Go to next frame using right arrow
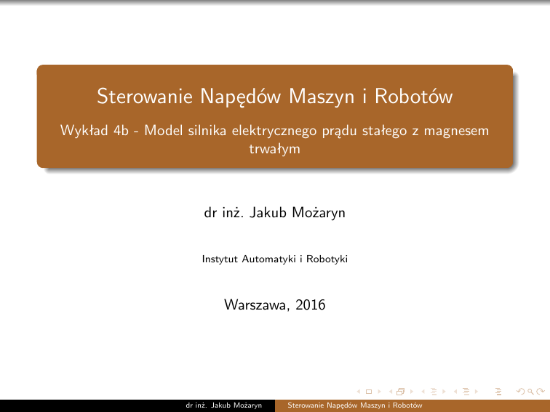 click(x=412, y=392)
